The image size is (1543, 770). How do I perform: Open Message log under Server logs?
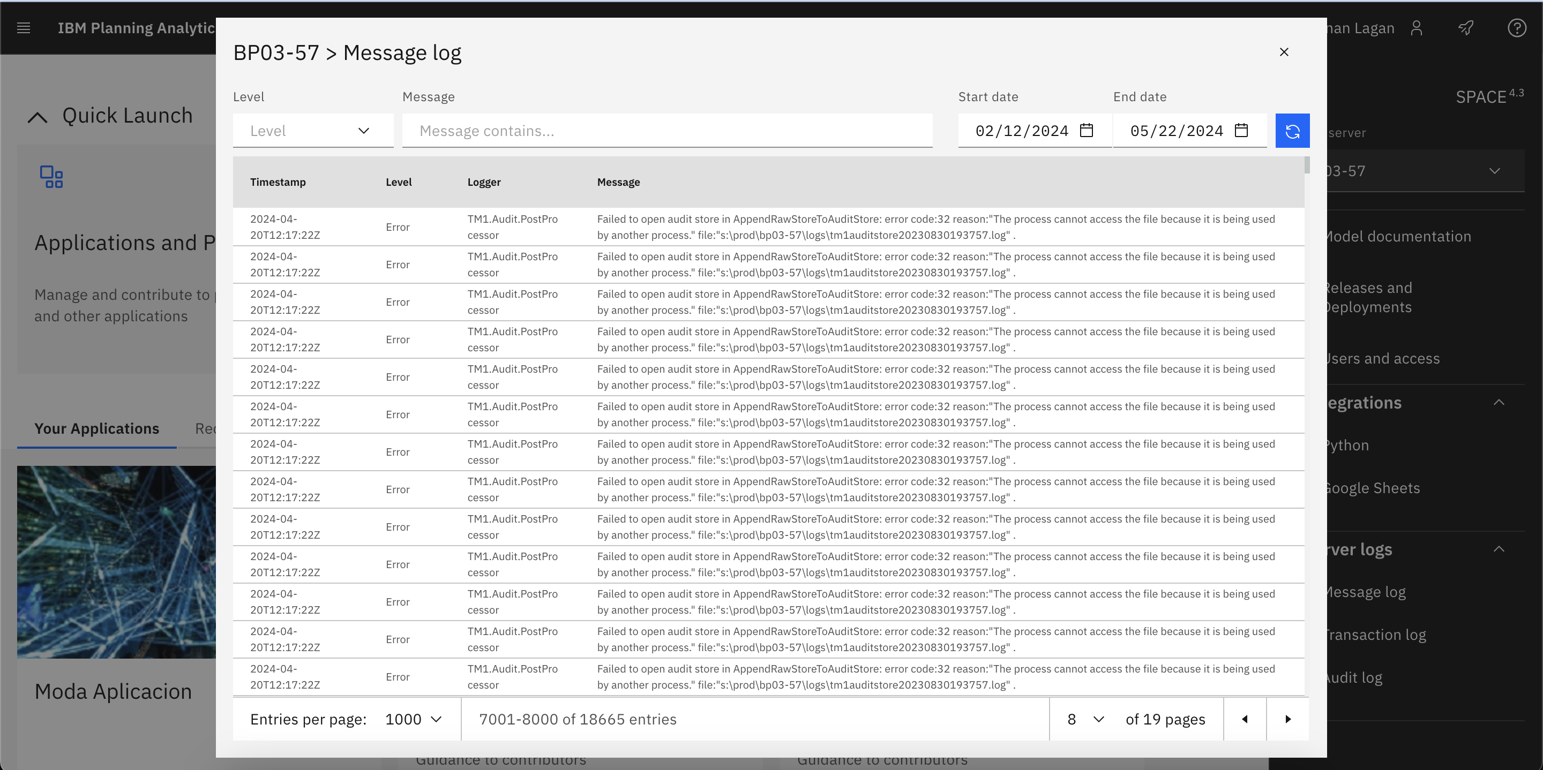[x=1365, y=592]
